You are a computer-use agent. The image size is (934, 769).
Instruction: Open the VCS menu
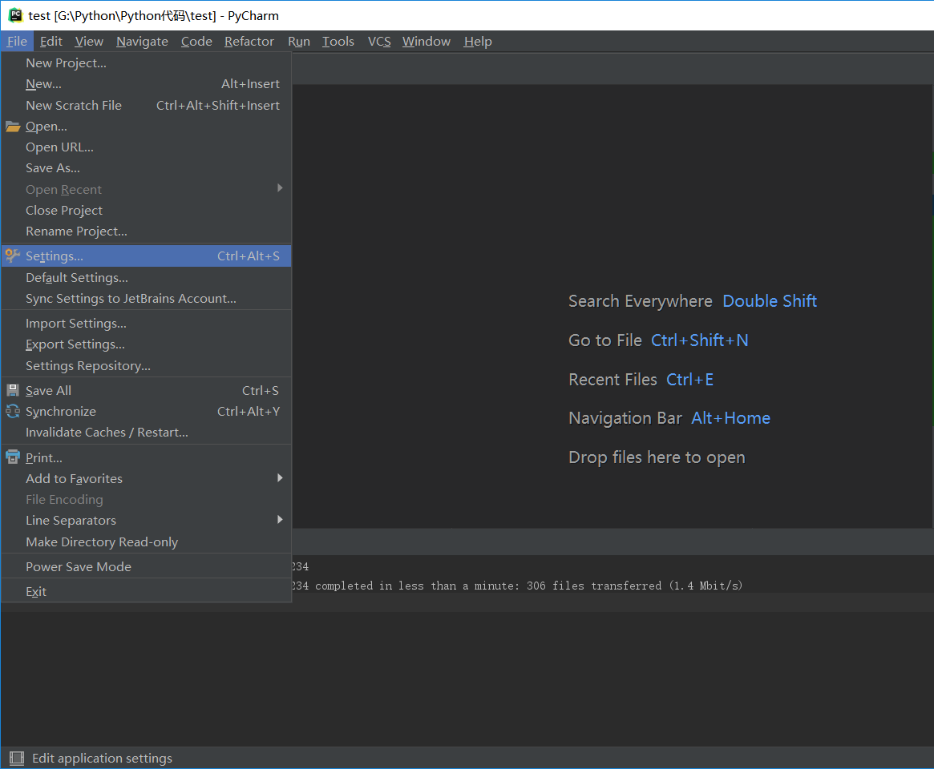click(x=379, y=41)
